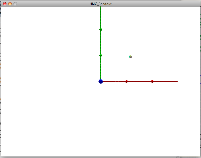Click red axis between its two large markers
The width and height of the screenshot is (201, 158).
pos(139,81)
